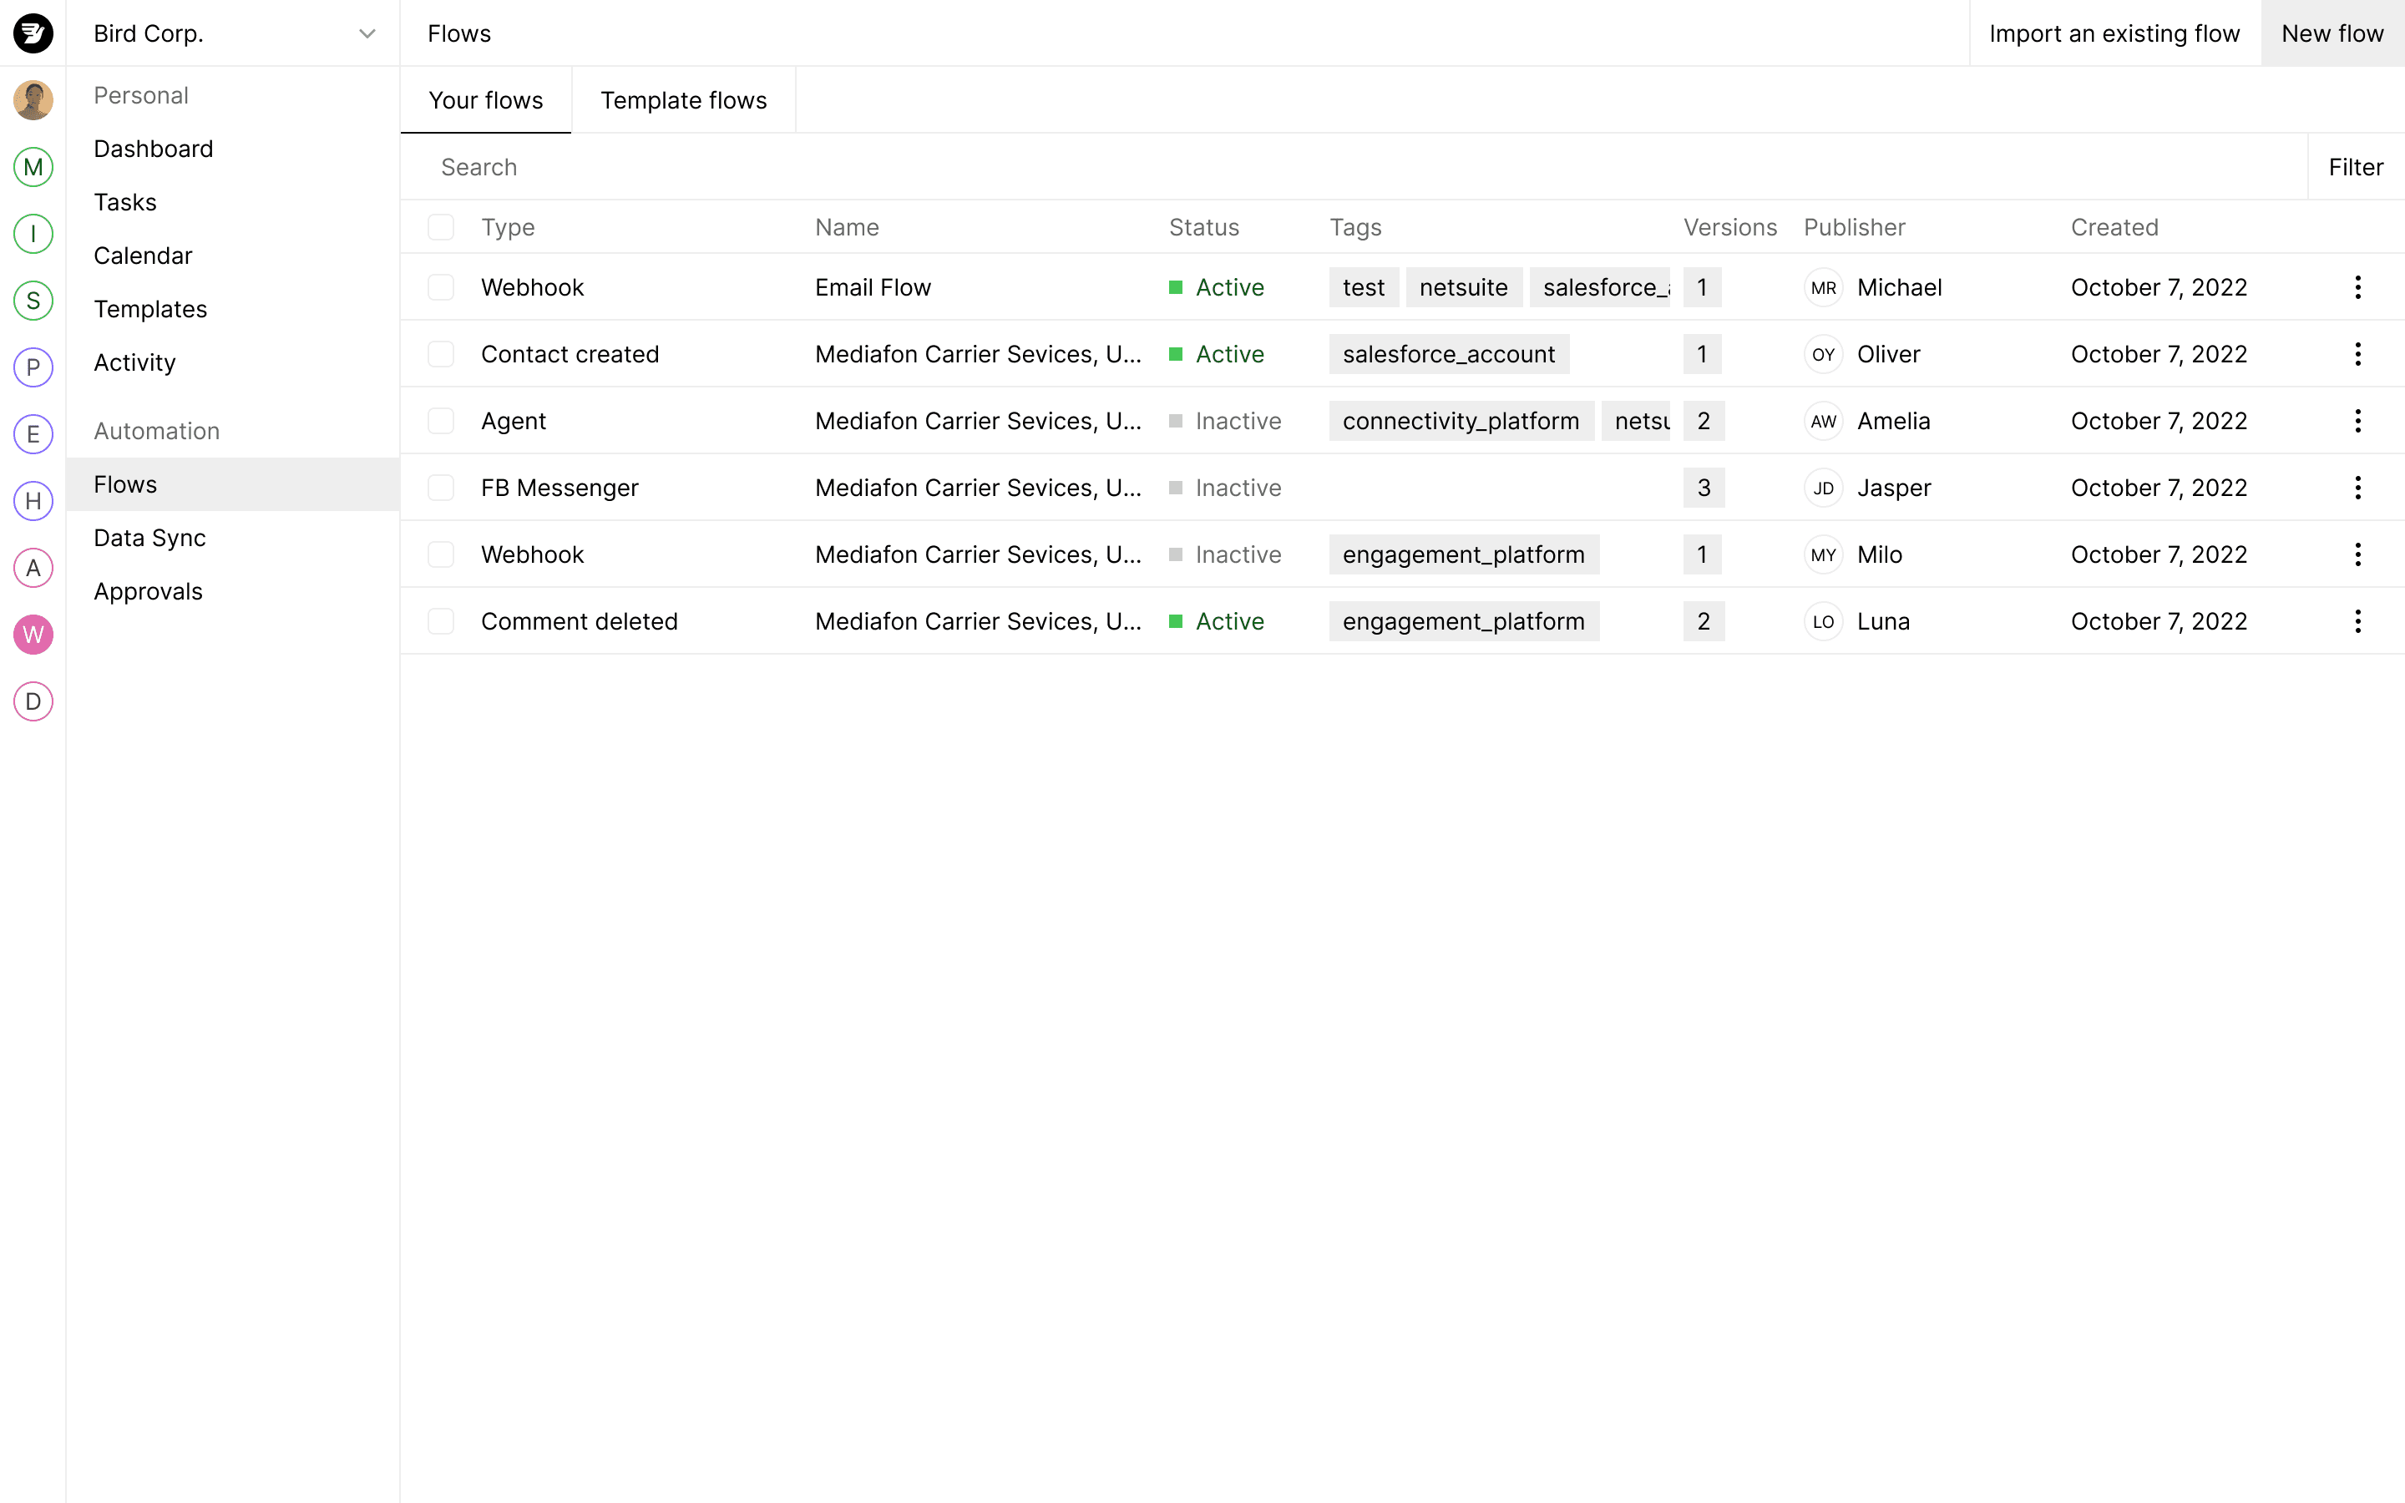The width and height of the screenshot is (2405, 1503).
Task: Click the Tasks navigation icon
Action: click(x=124, y=201)
